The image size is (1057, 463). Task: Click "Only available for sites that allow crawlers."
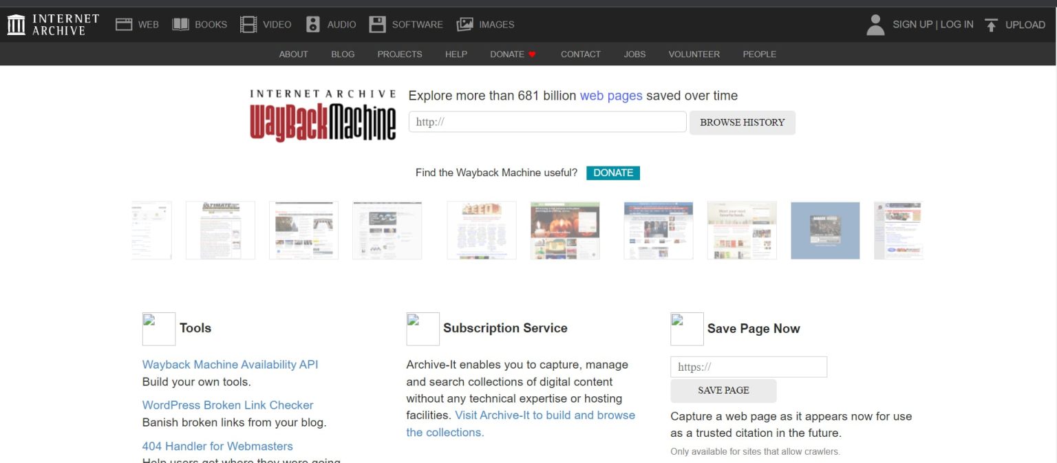(756, 452)
